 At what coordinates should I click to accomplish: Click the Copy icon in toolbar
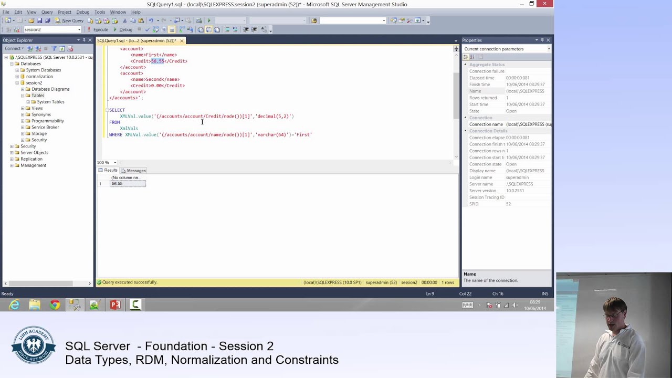point(133,20)
